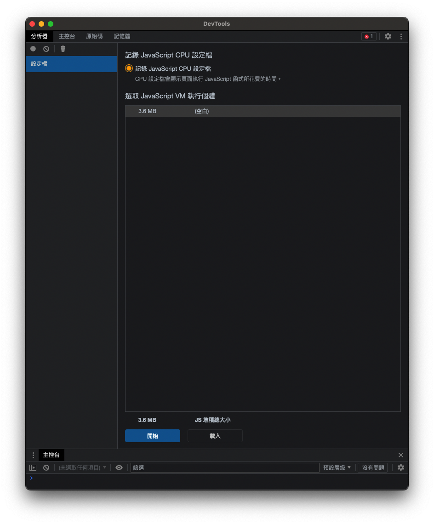434x524 pixels.
Task: Open DevTools settings gear icon
Action: click(x=388, y=36)
